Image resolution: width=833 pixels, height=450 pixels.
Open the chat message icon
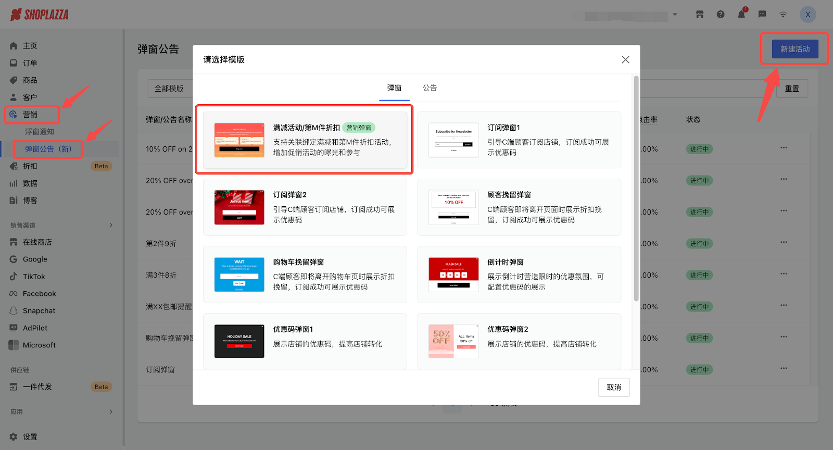762,15
